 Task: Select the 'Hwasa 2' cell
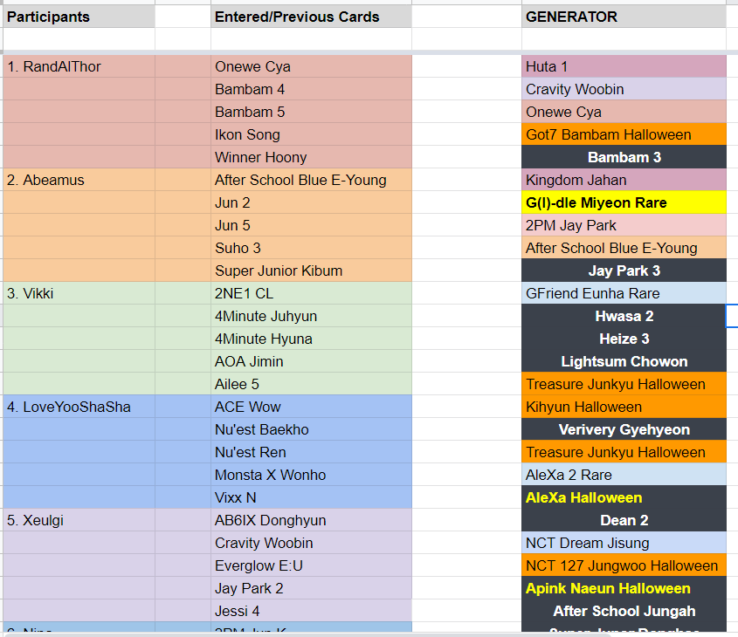click(624, 316)
